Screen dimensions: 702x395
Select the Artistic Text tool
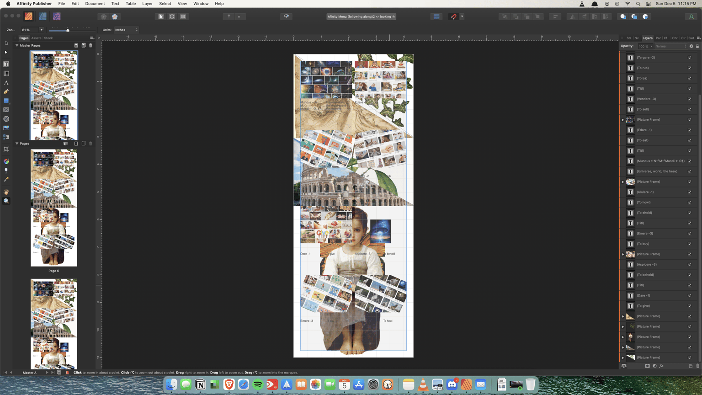pyautogui.click(x=6, y=83)
